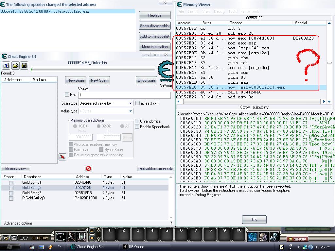Freeze Gold String3 checkbox

(11, 193)
